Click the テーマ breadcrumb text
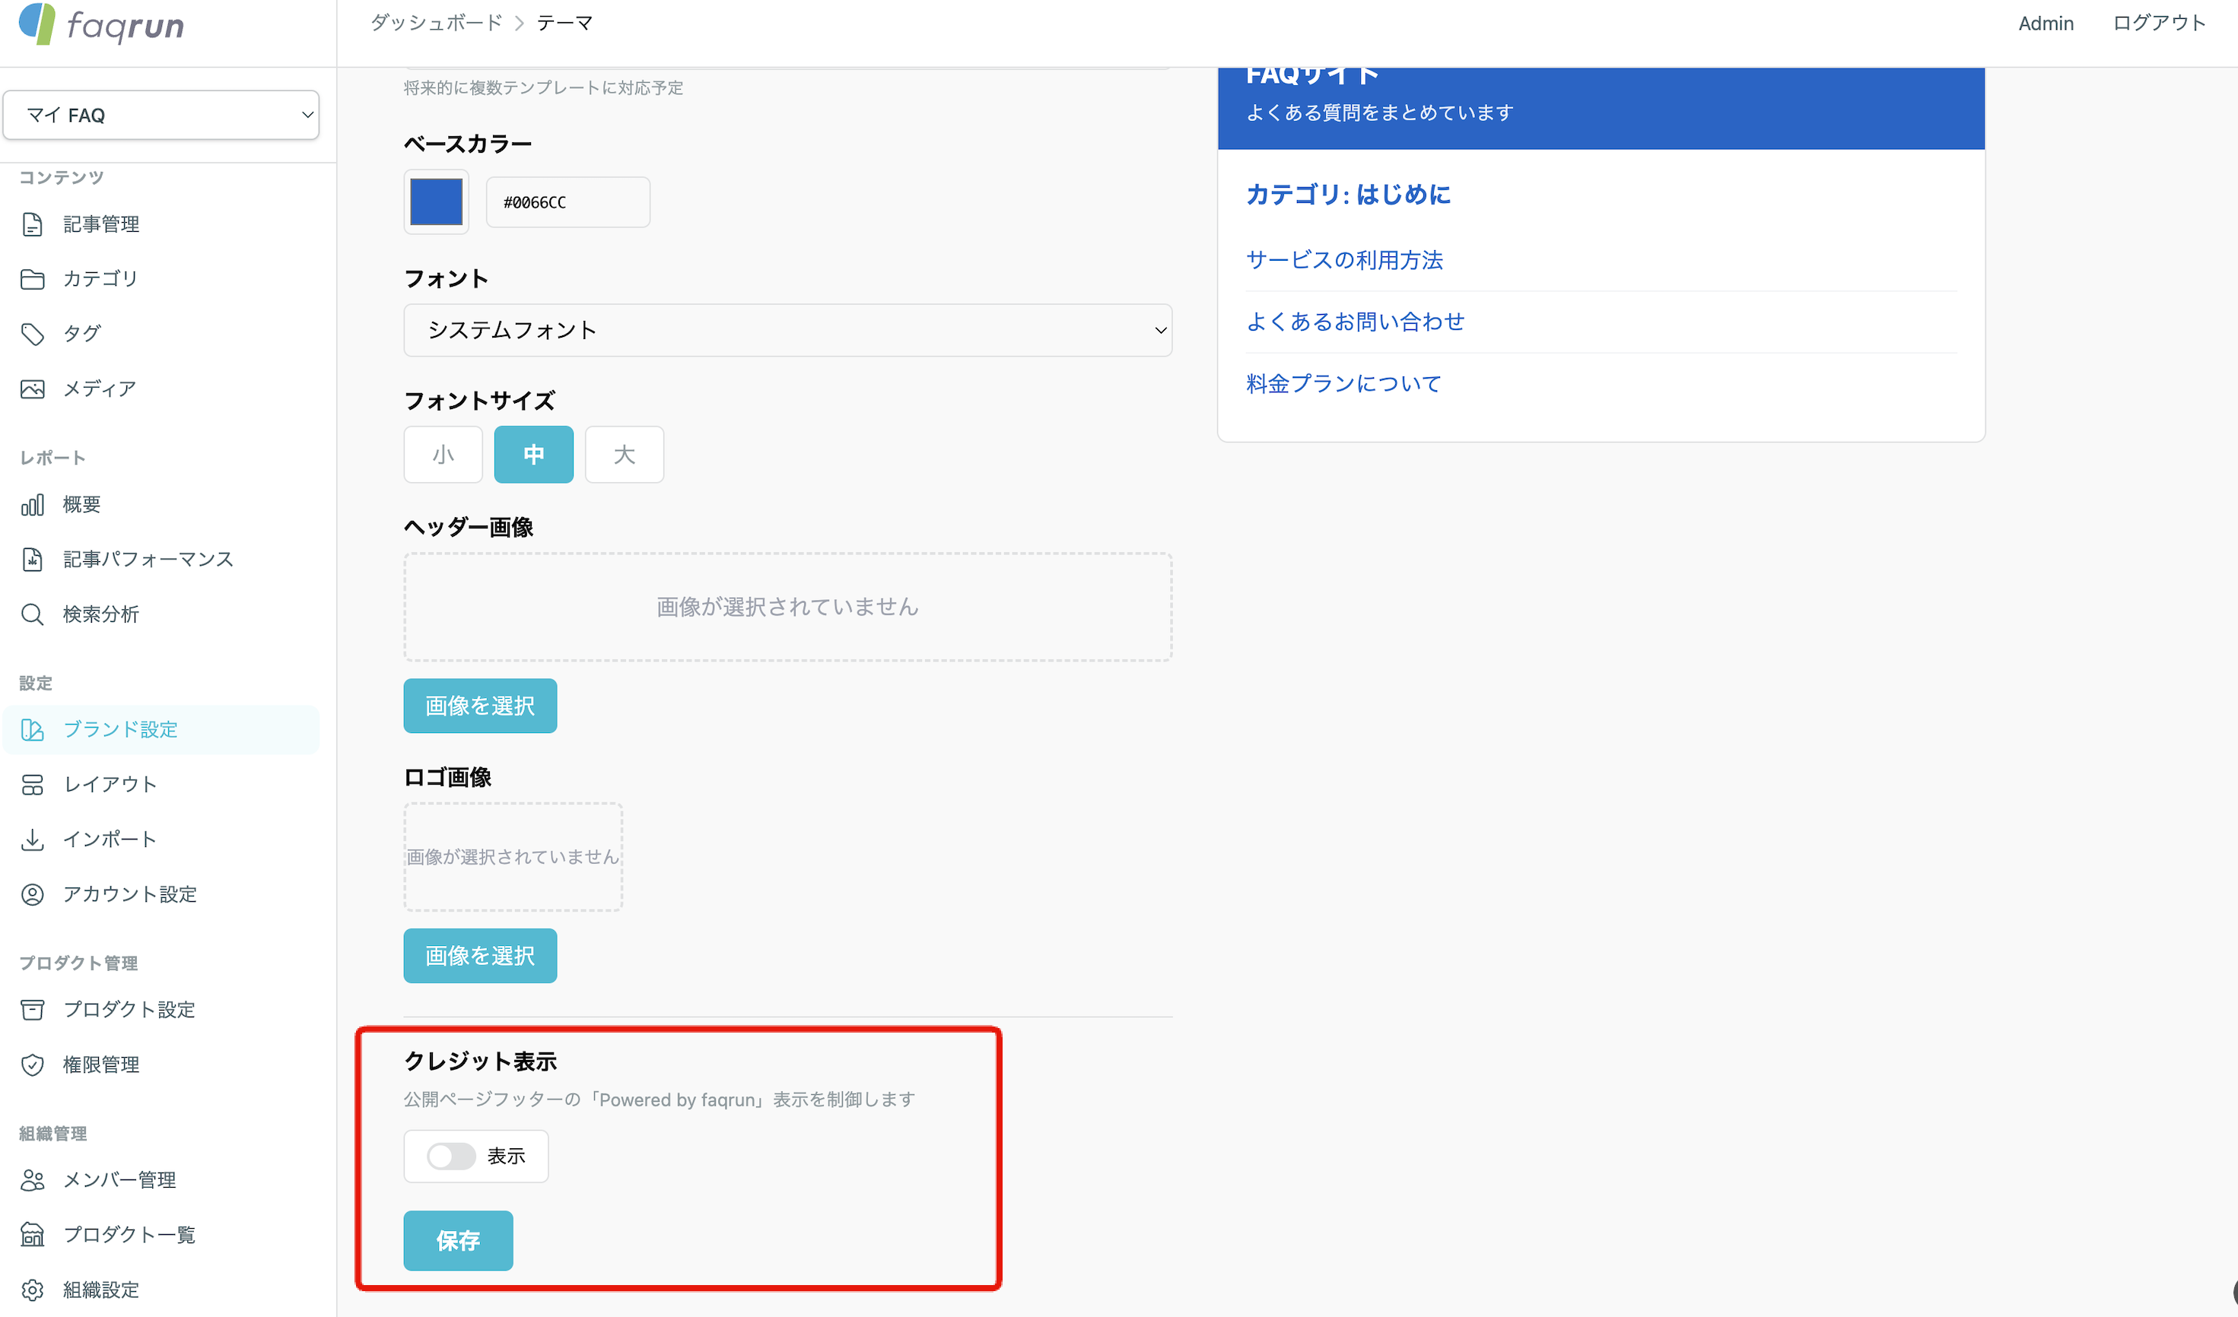 565,23
